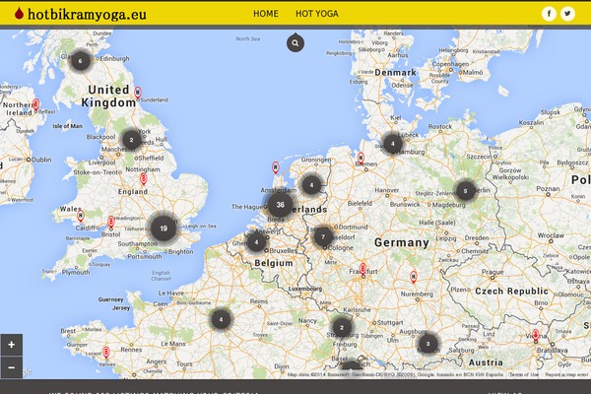Select the studio pin at Bristol

(110, 222)
